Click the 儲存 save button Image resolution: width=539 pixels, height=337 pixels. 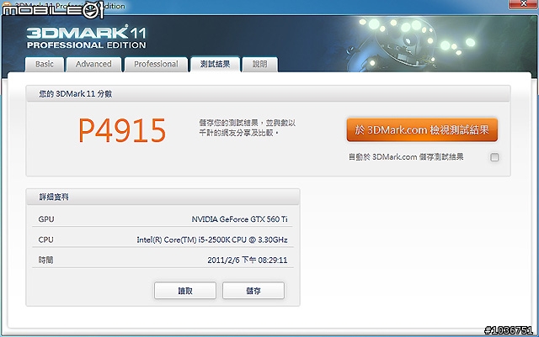pos(253,291)
